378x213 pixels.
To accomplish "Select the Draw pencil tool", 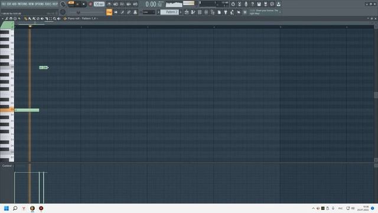I will (25, 18).
